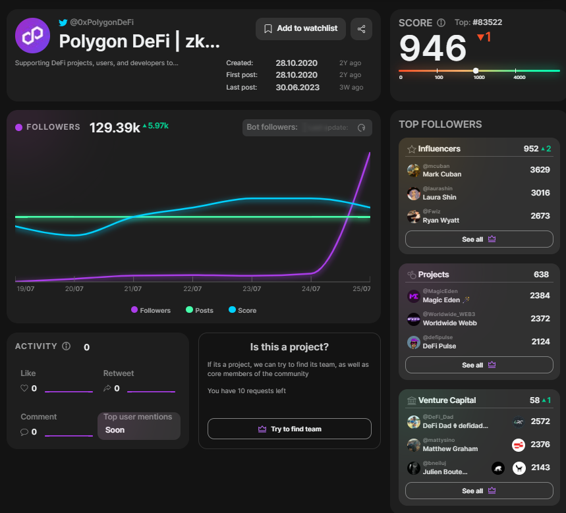The width and height of the screenshot is (566, 513).
Task: Click the Influencers star icon
Action: 412,149
